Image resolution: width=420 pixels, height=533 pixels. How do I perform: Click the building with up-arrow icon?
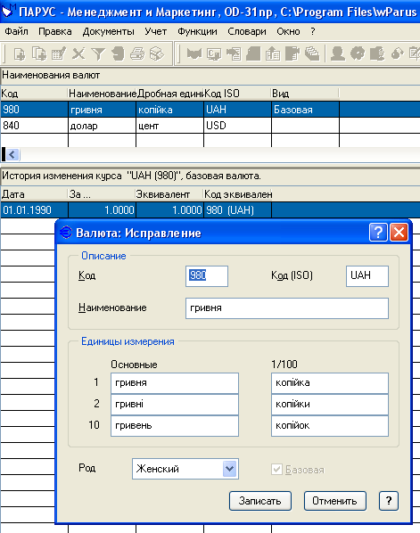coord(273,54)
